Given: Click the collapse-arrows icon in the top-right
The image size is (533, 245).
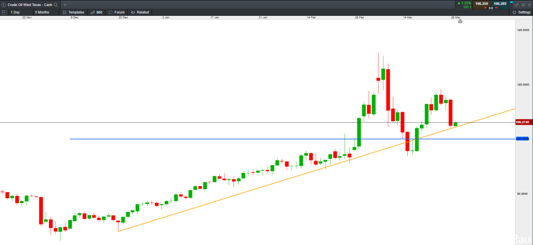Looking at the screenshot, I should [517, 5].
